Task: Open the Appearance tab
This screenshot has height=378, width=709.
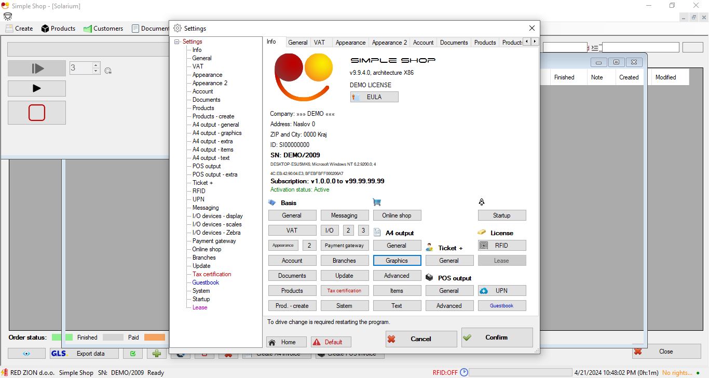Action: 350,43
